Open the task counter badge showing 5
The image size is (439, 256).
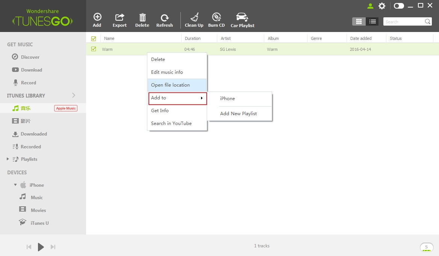426,247
